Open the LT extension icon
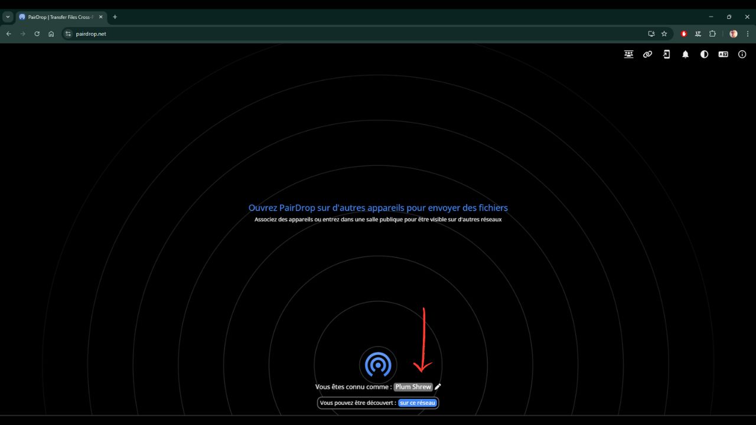Viewport: 756px width, 425px height. [x=698, y=34]
